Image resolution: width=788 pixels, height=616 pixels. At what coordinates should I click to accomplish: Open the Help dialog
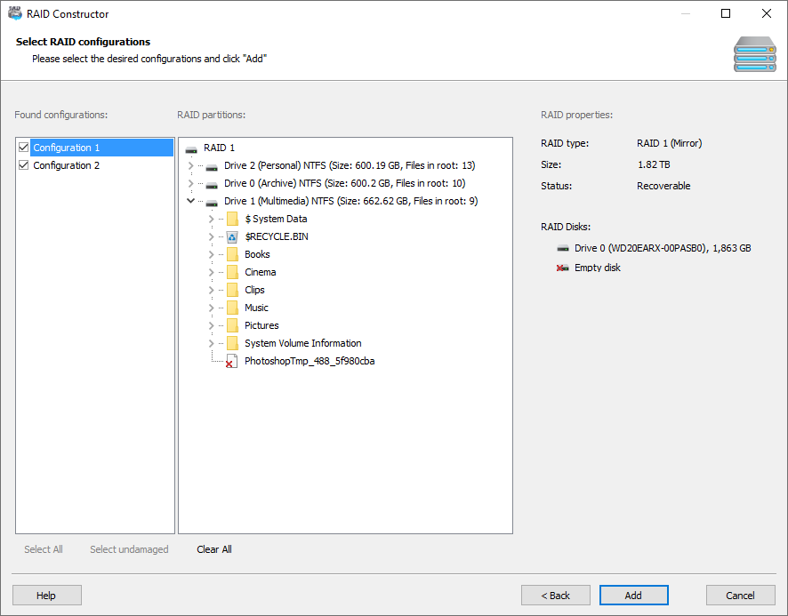click(x=46, y=595)
